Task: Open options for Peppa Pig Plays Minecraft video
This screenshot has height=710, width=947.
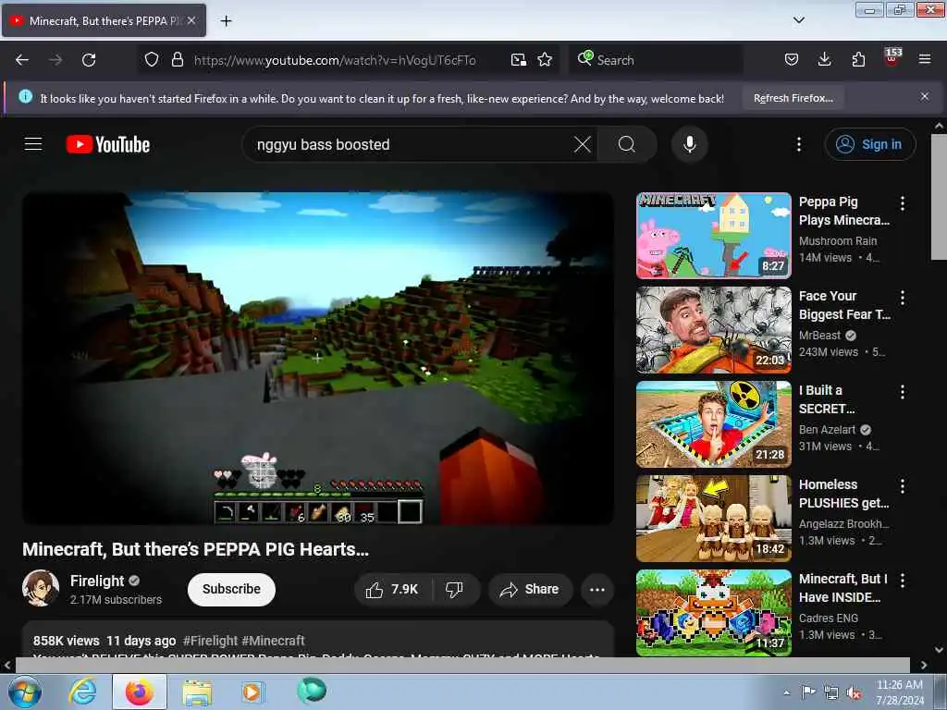Action: [x=903, y=202]
